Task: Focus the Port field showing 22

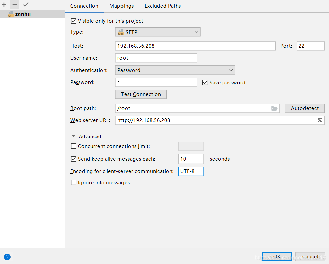Action: click(x=310, y=46)
